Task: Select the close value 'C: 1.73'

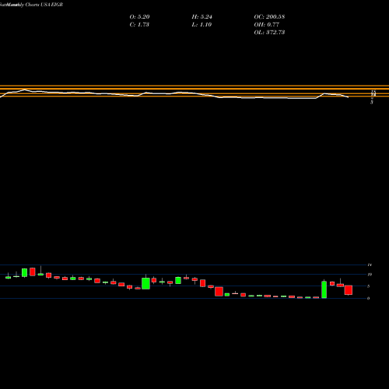Action: (x=139, y=25)
